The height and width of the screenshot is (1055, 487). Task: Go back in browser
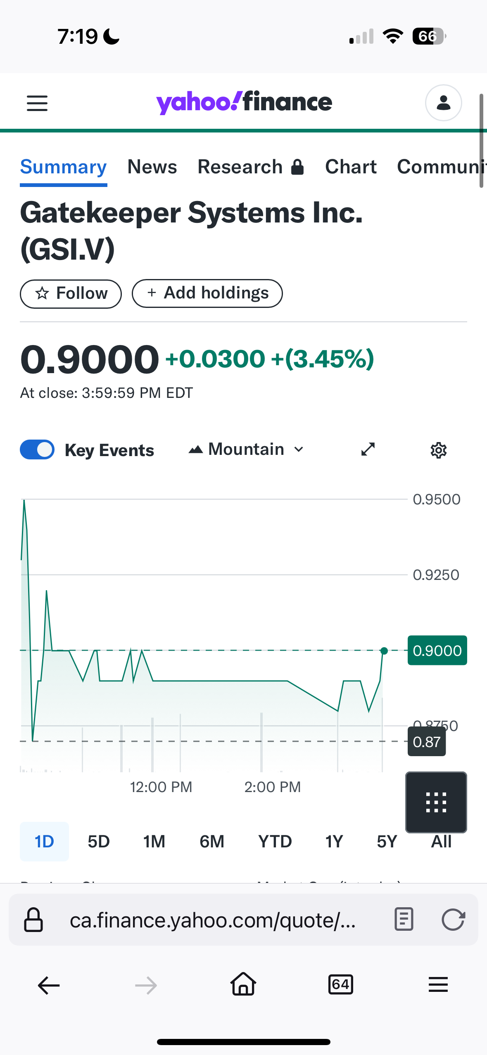click(49, 986)
